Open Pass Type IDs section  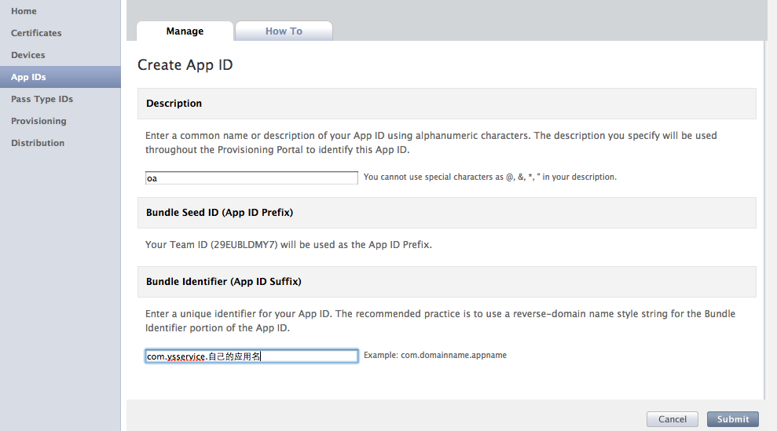[42, 99]
